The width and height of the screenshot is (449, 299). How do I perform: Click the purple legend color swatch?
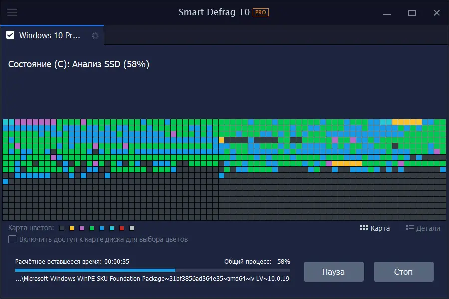click(82, 228)
